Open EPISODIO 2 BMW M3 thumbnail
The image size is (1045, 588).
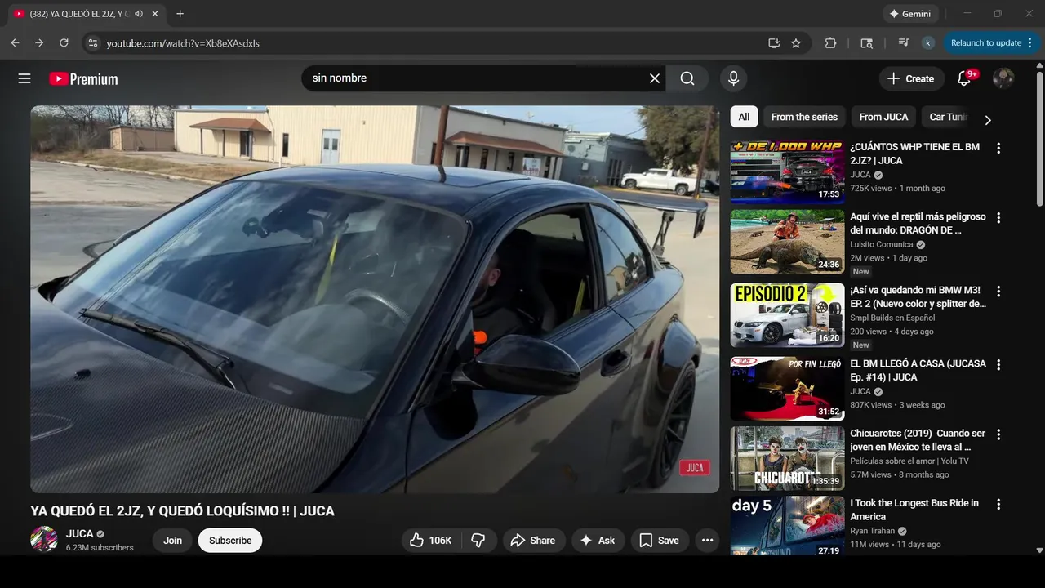788,315
